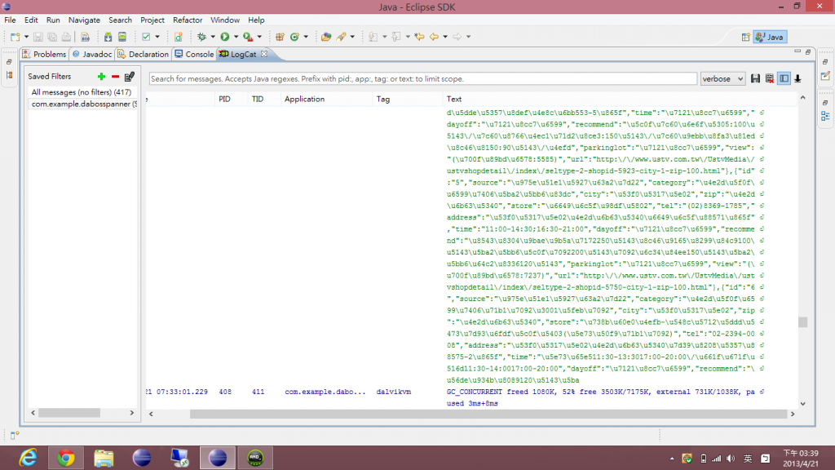The height and width of the screenshot is (470, 835).
Task: Add a new logcat filter with green plus
Action: (x=102, y=76)
